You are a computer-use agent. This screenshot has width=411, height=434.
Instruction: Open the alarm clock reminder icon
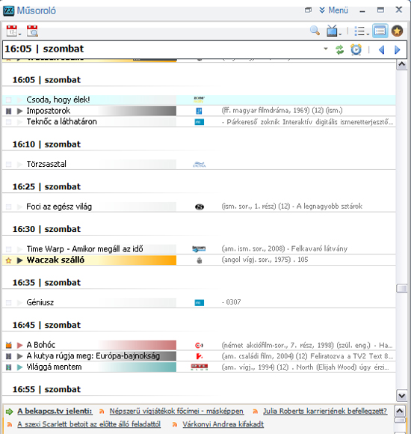coord(356,50)
